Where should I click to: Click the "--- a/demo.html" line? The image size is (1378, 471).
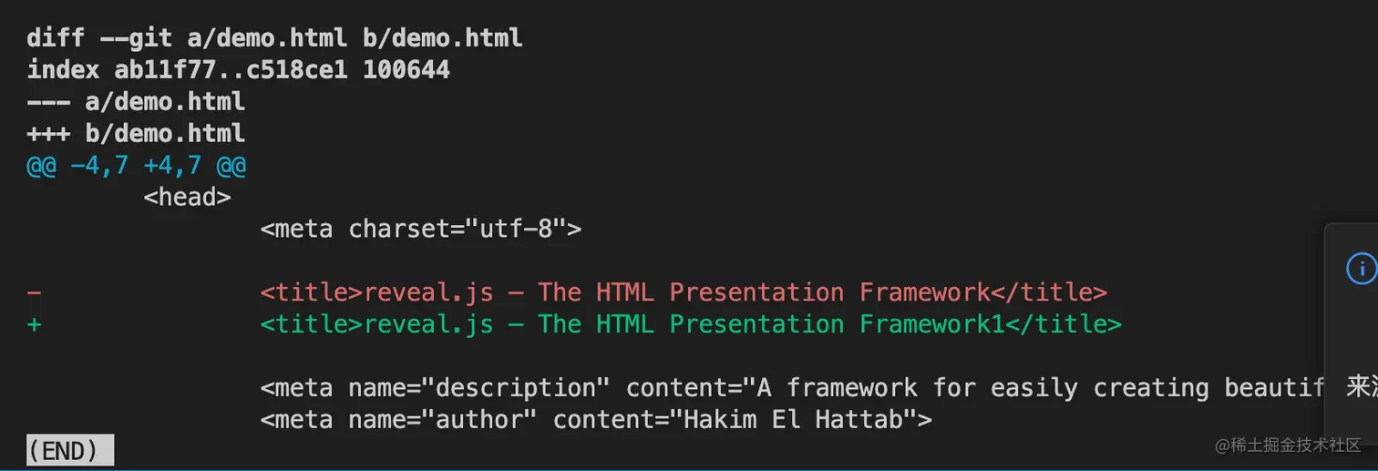(x=136, y=101)
